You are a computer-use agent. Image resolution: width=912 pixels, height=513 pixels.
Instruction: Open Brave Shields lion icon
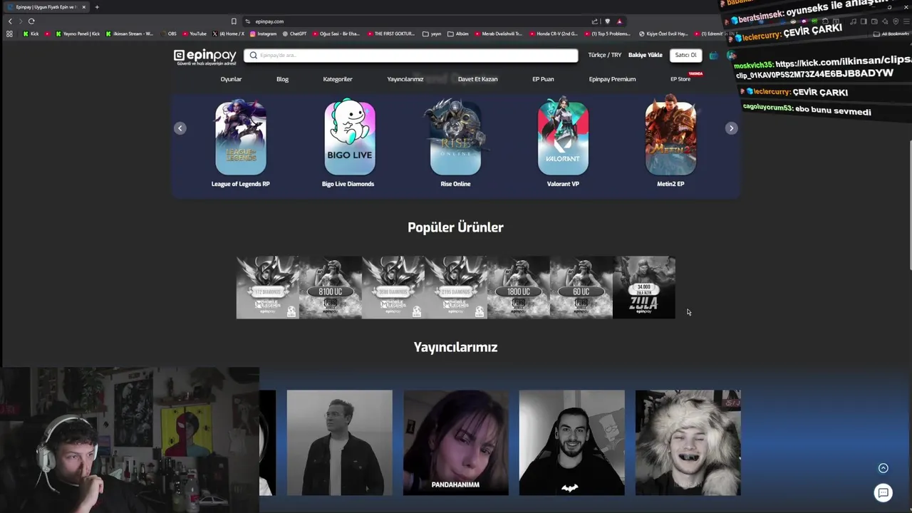tap(607, 21)
